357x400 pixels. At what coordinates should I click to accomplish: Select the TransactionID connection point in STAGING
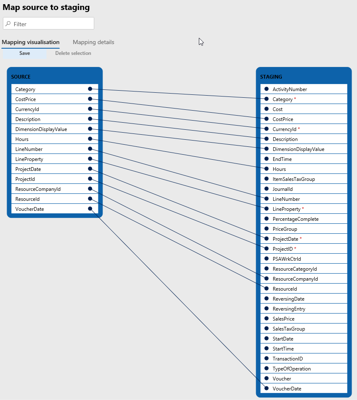[266, 358]
